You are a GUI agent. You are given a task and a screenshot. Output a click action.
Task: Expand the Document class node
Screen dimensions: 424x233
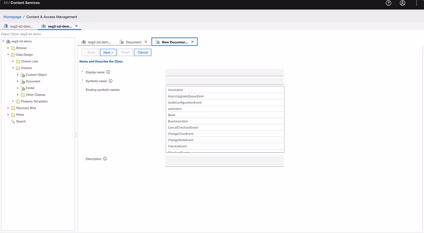pyautogui.click(x=18, y=81)
